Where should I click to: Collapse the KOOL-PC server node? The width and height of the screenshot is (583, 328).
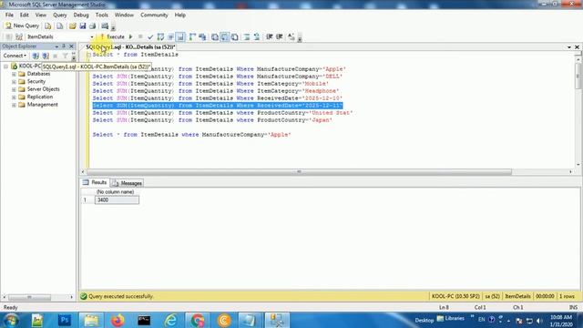pyautogui.click(x=6, y=67)
